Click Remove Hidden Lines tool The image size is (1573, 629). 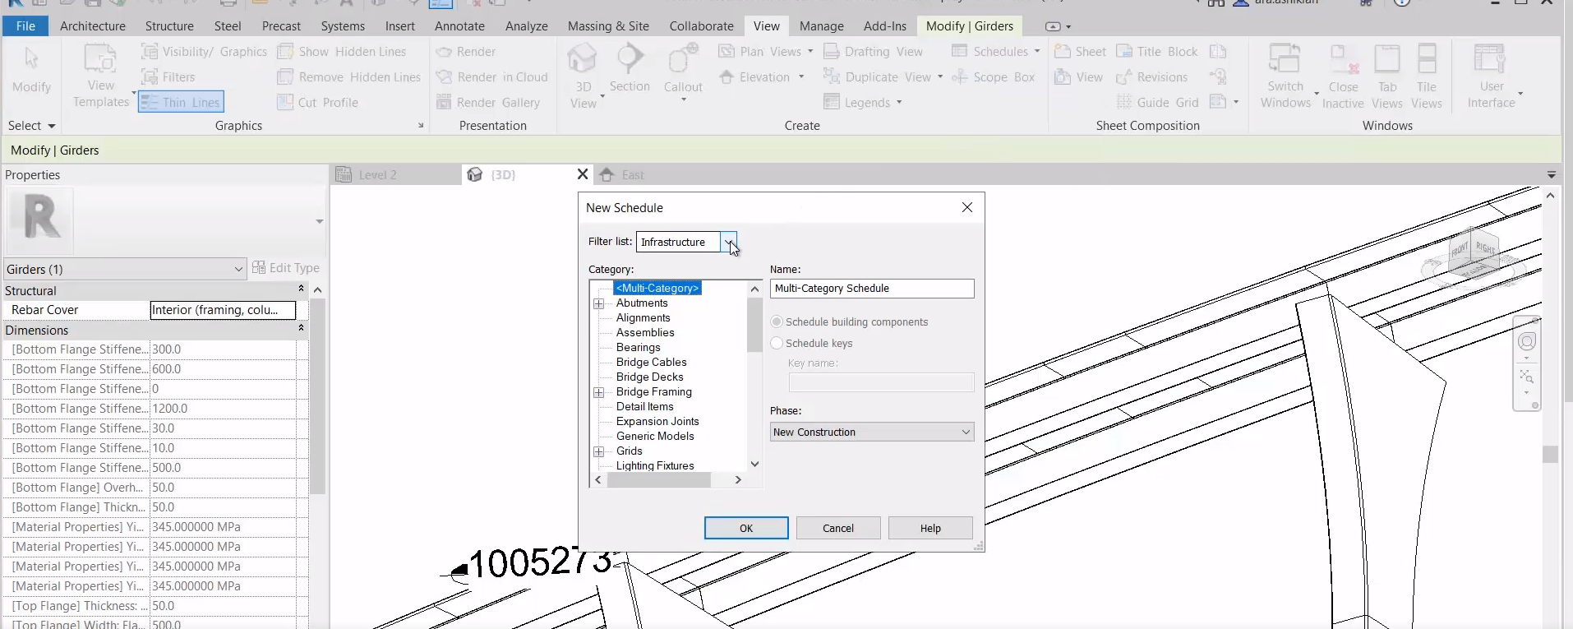click(x=349, y=77)
